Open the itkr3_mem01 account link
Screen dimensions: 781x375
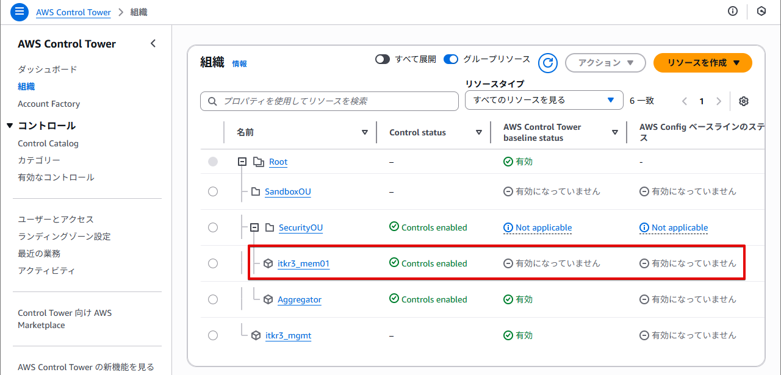click(303, 263)
